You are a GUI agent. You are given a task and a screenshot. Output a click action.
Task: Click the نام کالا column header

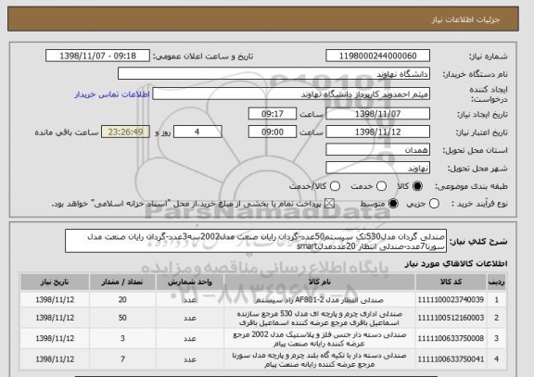tap(320, 282)
